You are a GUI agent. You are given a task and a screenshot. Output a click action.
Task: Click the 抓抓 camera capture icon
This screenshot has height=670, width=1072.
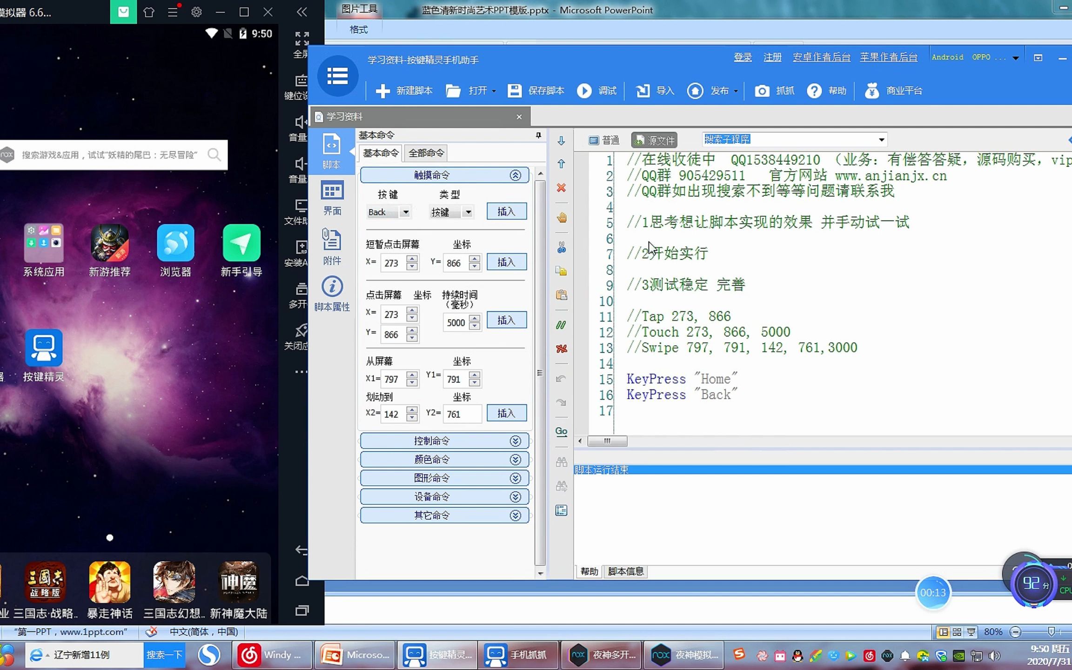pyautogui.click(x=762, y=91)
